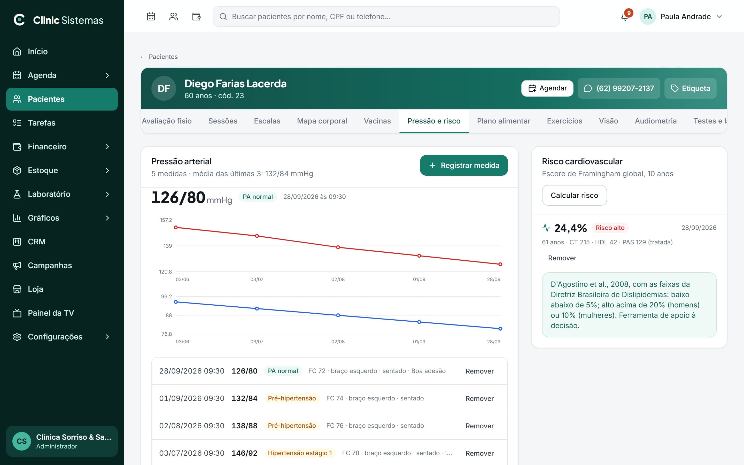Open Painel da TV from the sidebar
Viewport: 744px width, 465px height.
click(x=62, y=313)
